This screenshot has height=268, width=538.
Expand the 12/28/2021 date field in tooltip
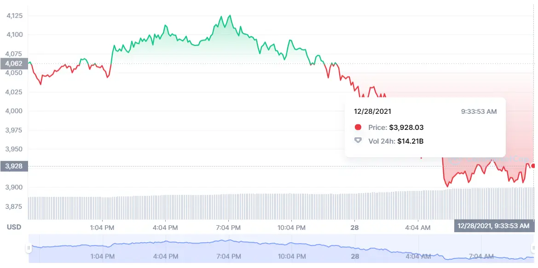373,111
